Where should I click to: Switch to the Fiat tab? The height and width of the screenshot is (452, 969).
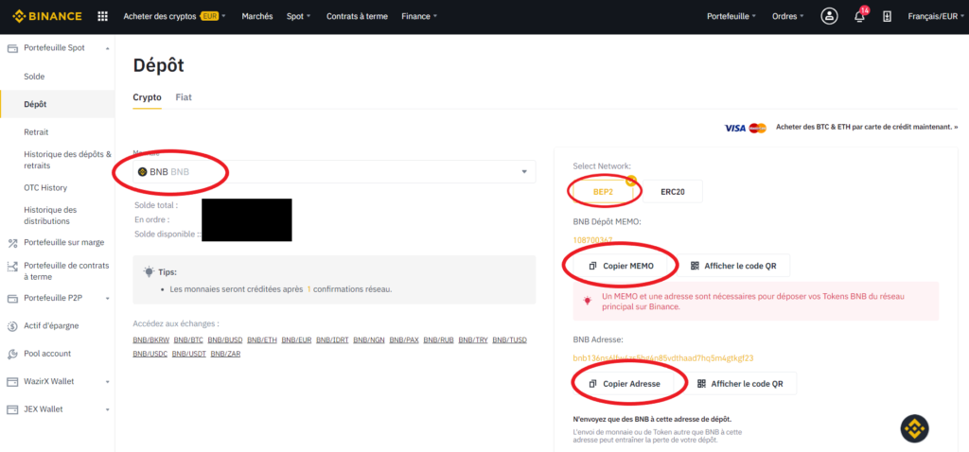click(x=184, y=97)
